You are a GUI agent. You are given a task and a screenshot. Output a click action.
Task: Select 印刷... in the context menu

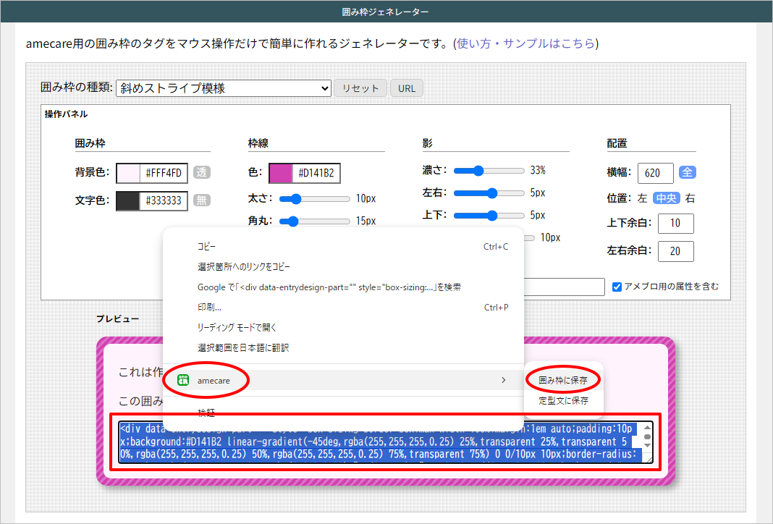pyautogui.click(x=209, y=308)
